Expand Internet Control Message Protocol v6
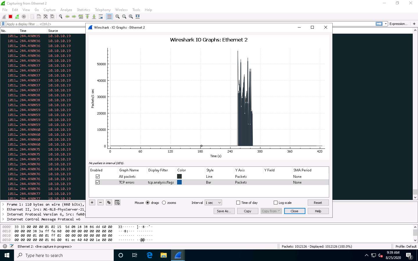The width and height of the screenshot is (418, 261). click(3, 219)
